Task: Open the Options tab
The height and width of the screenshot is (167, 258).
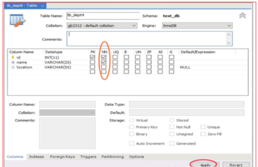Action: point(136,157)
